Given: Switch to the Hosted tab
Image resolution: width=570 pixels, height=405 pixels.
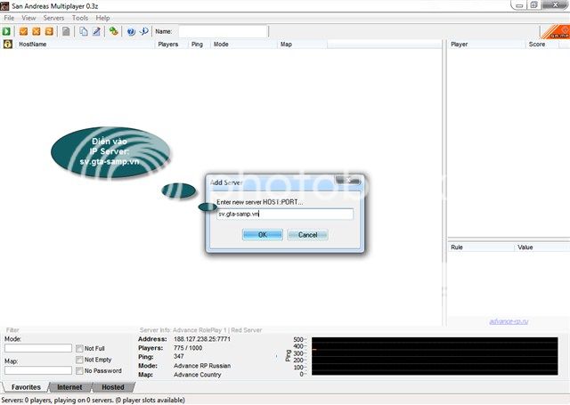Looking at the screenshot, I should click(113, 387).
